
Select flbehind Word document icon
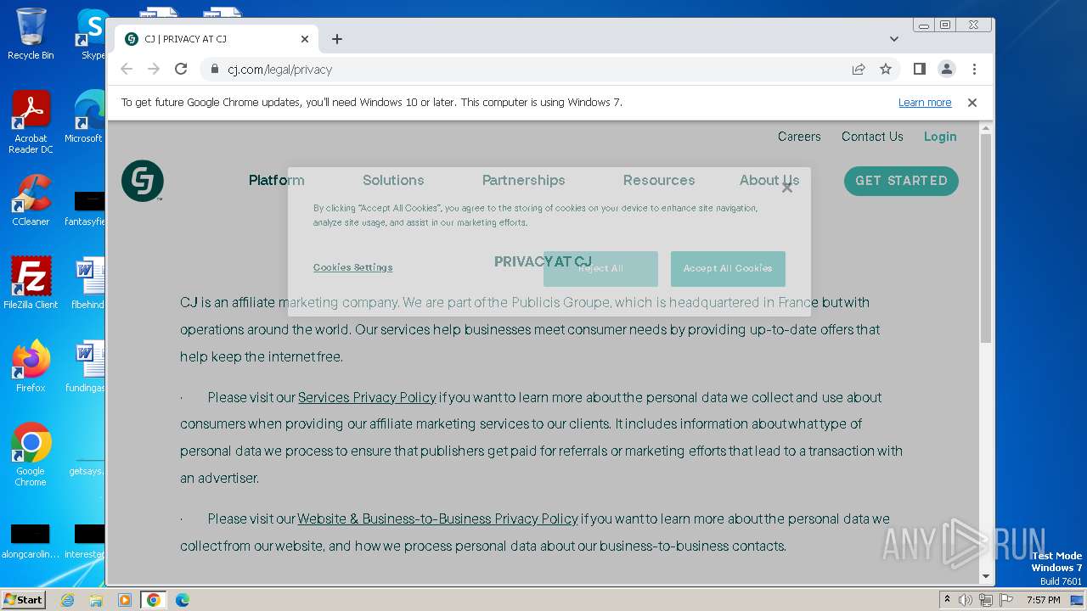coord(88,283)
